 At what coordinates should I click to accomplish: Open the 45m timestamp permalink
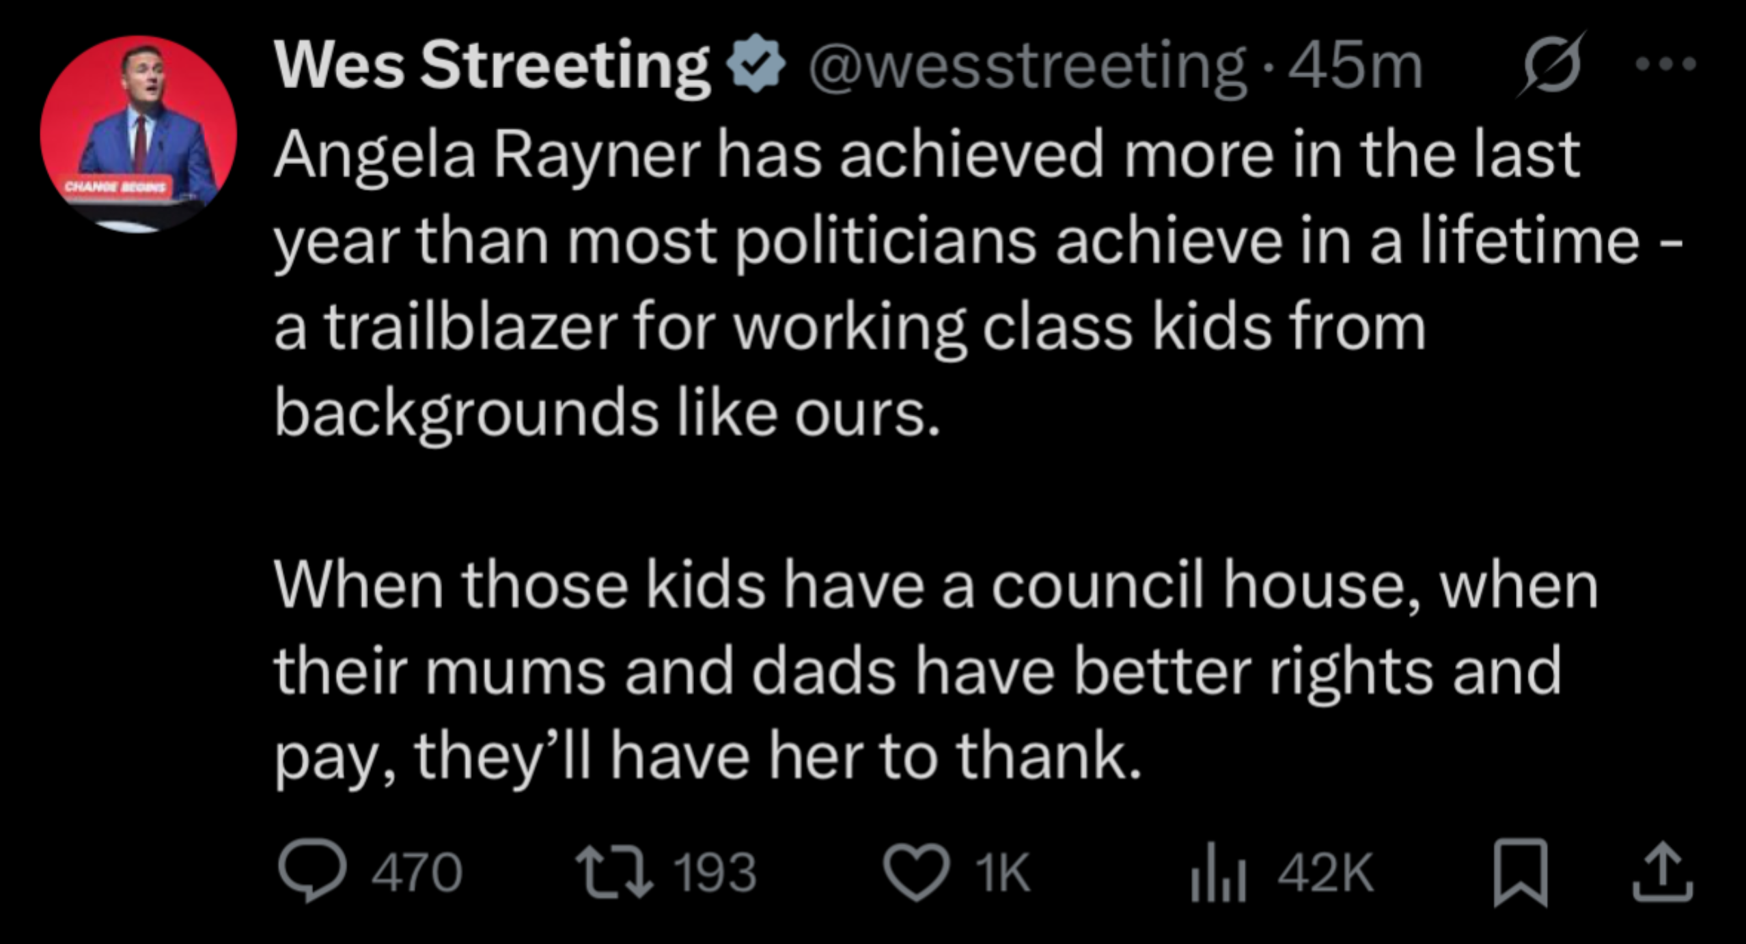point(1355,66)
